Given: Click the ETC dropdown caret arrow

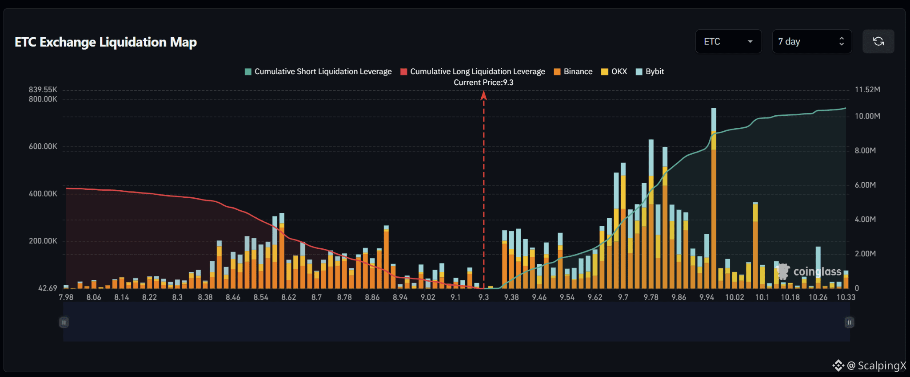Looking at the screenshot, I should click(750, 42).
